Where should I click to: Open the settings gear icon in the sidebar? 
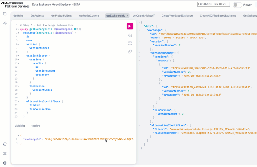(x=5, y=163)
